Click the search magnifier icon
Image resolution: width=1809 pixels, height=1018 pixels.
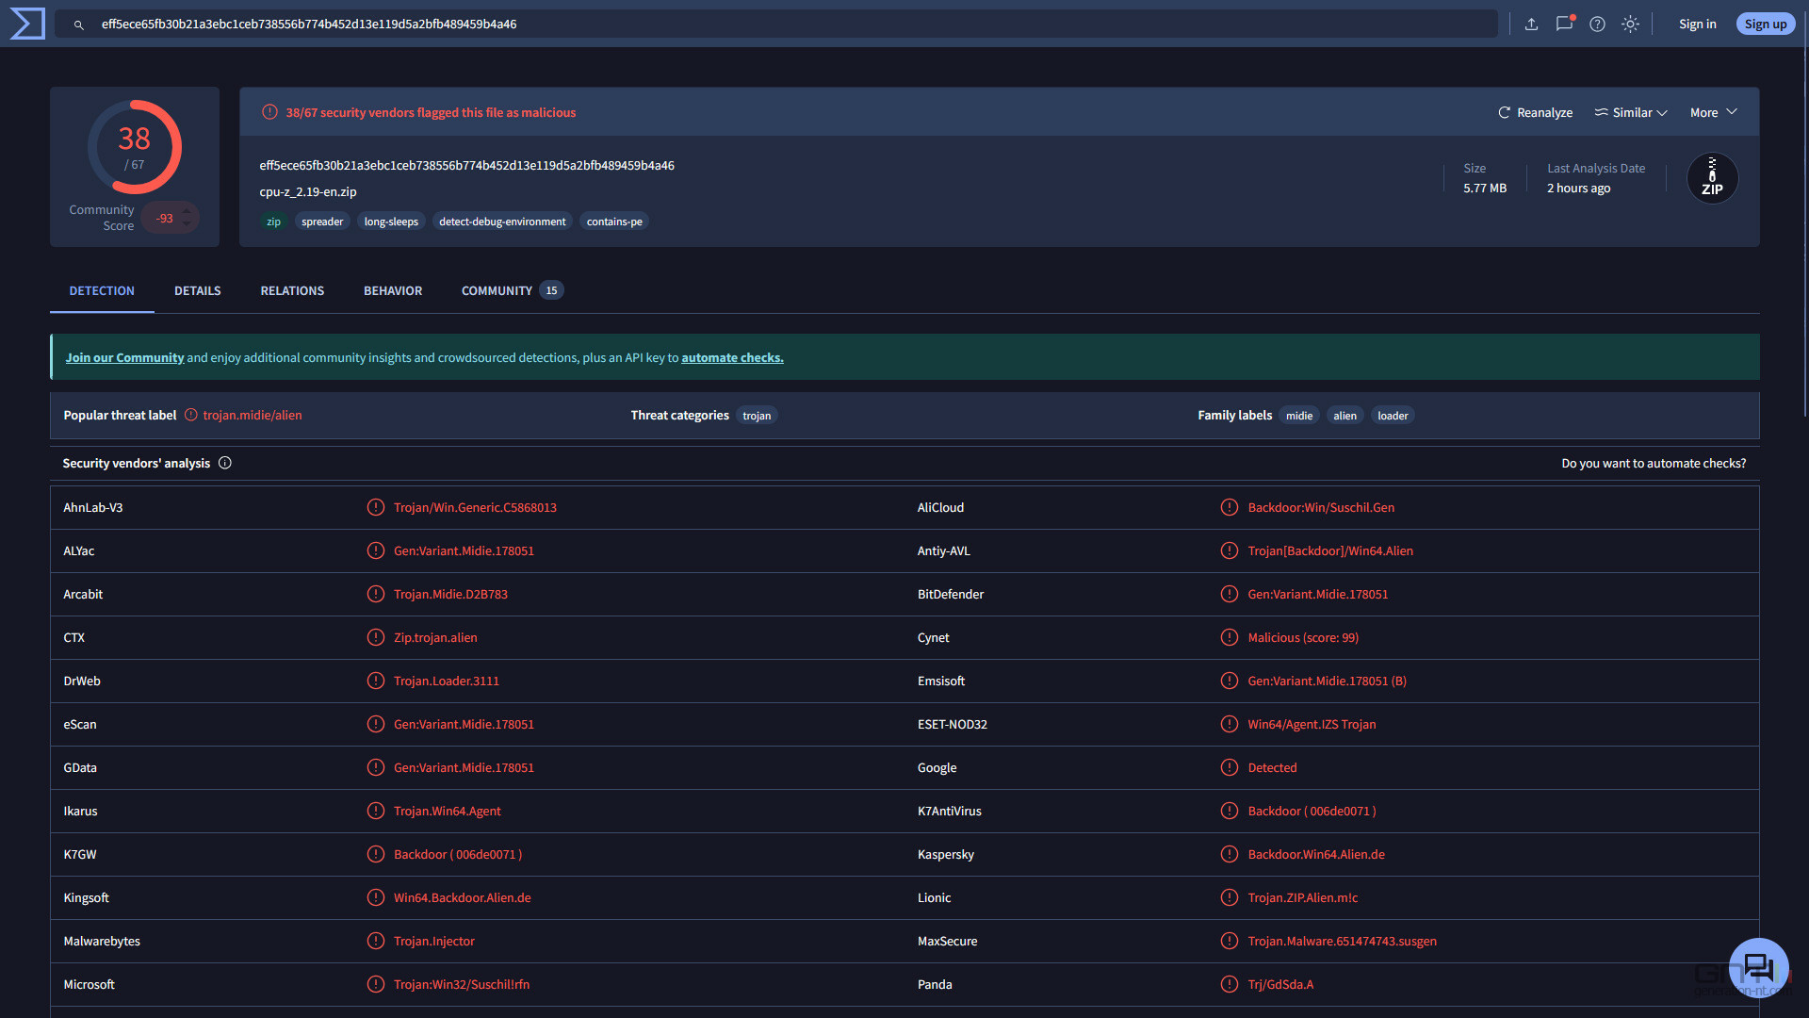pyautogui.click(x=79, y=25)
